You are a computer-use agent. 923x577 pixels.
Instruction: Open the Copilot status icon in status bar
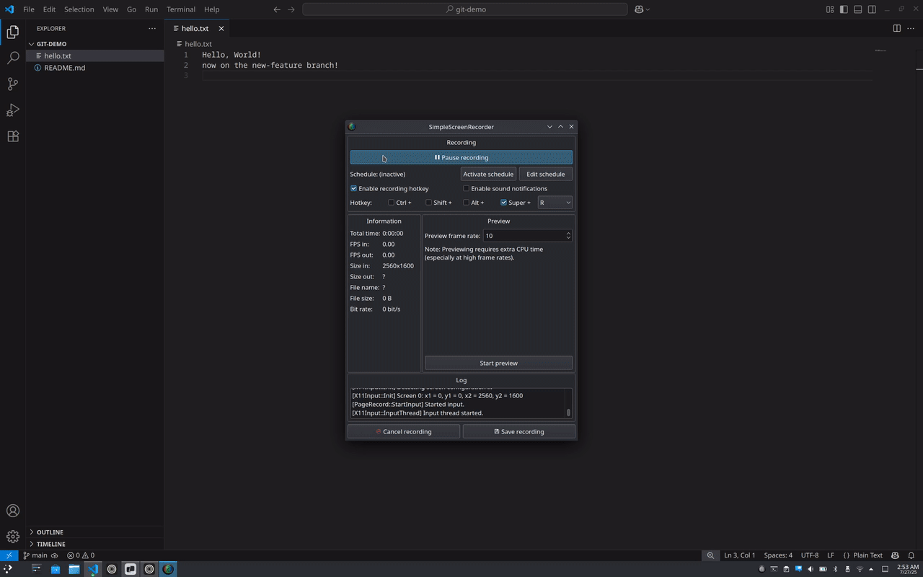coord(895,555)
